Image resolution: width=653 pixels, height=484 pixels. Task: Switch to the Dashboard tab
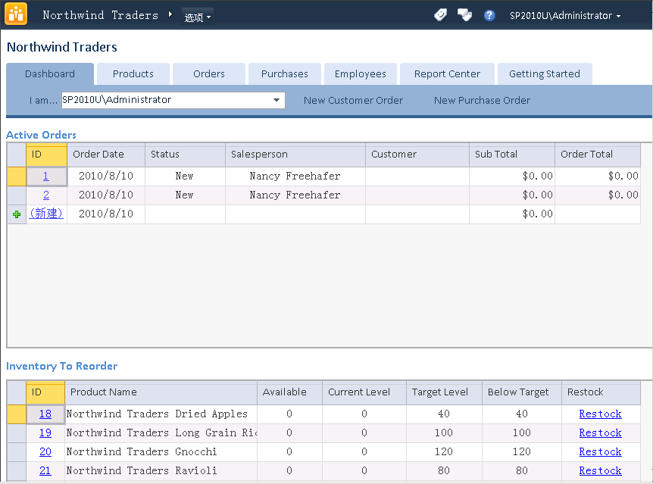click(50, 73)
